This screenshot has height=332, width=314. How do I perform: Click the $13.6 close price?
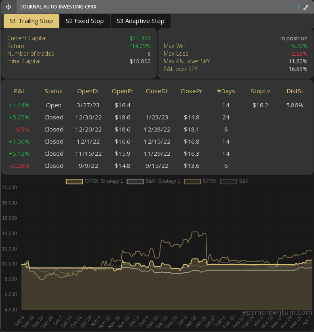point(192,165)
